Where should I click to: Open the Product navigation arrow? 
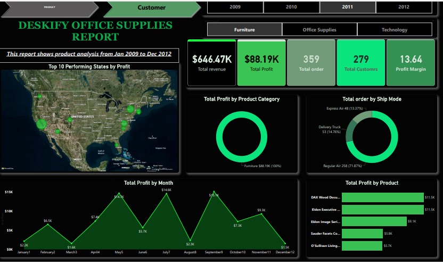pos(50,9)
